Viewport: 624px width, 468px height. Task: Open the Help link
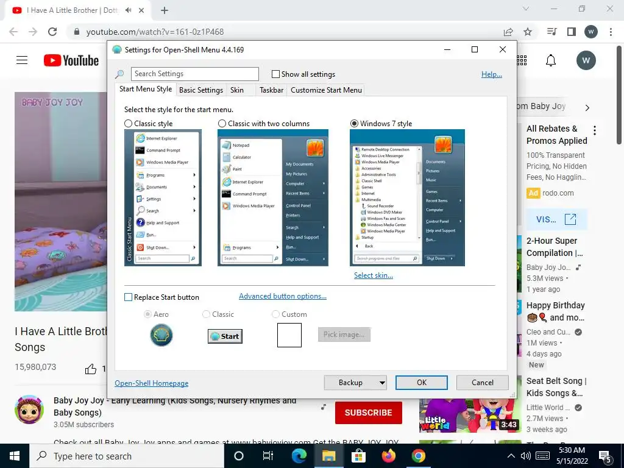point(492,74)
